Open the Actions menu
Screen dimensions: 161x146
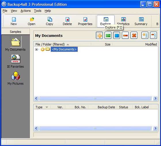pyautogui.click(x=26, y=11)
